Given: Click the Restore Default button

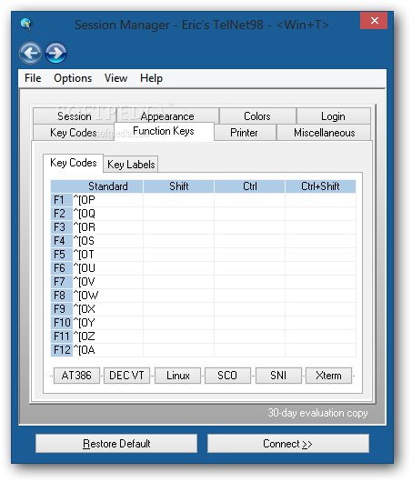Looking at the screenshot, I should [x=116, y=443].
